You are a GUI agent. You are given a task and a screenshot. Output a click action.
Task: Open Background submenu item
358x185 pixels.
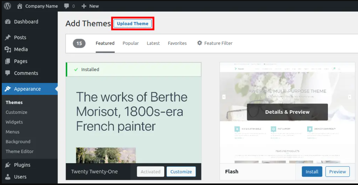(x=18, y=141)
